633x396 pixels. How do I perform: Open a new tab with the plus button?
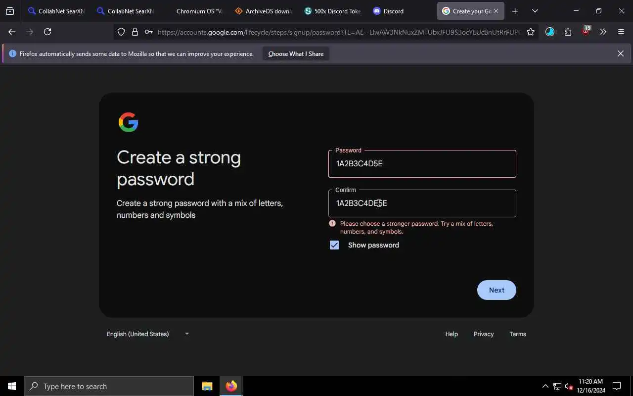pos(515,11)
